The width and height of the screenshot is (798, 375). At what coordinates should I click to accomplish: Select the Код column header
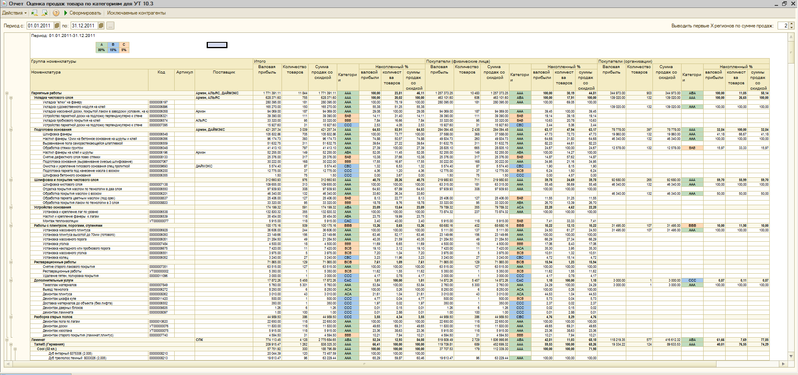tap(161, 80)
